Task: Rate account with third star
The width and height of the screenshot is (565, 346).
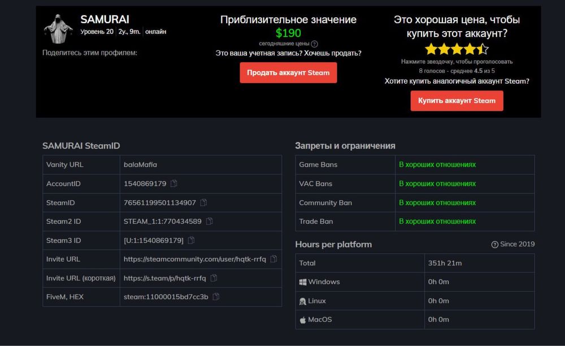Action: tap(457, 49)
